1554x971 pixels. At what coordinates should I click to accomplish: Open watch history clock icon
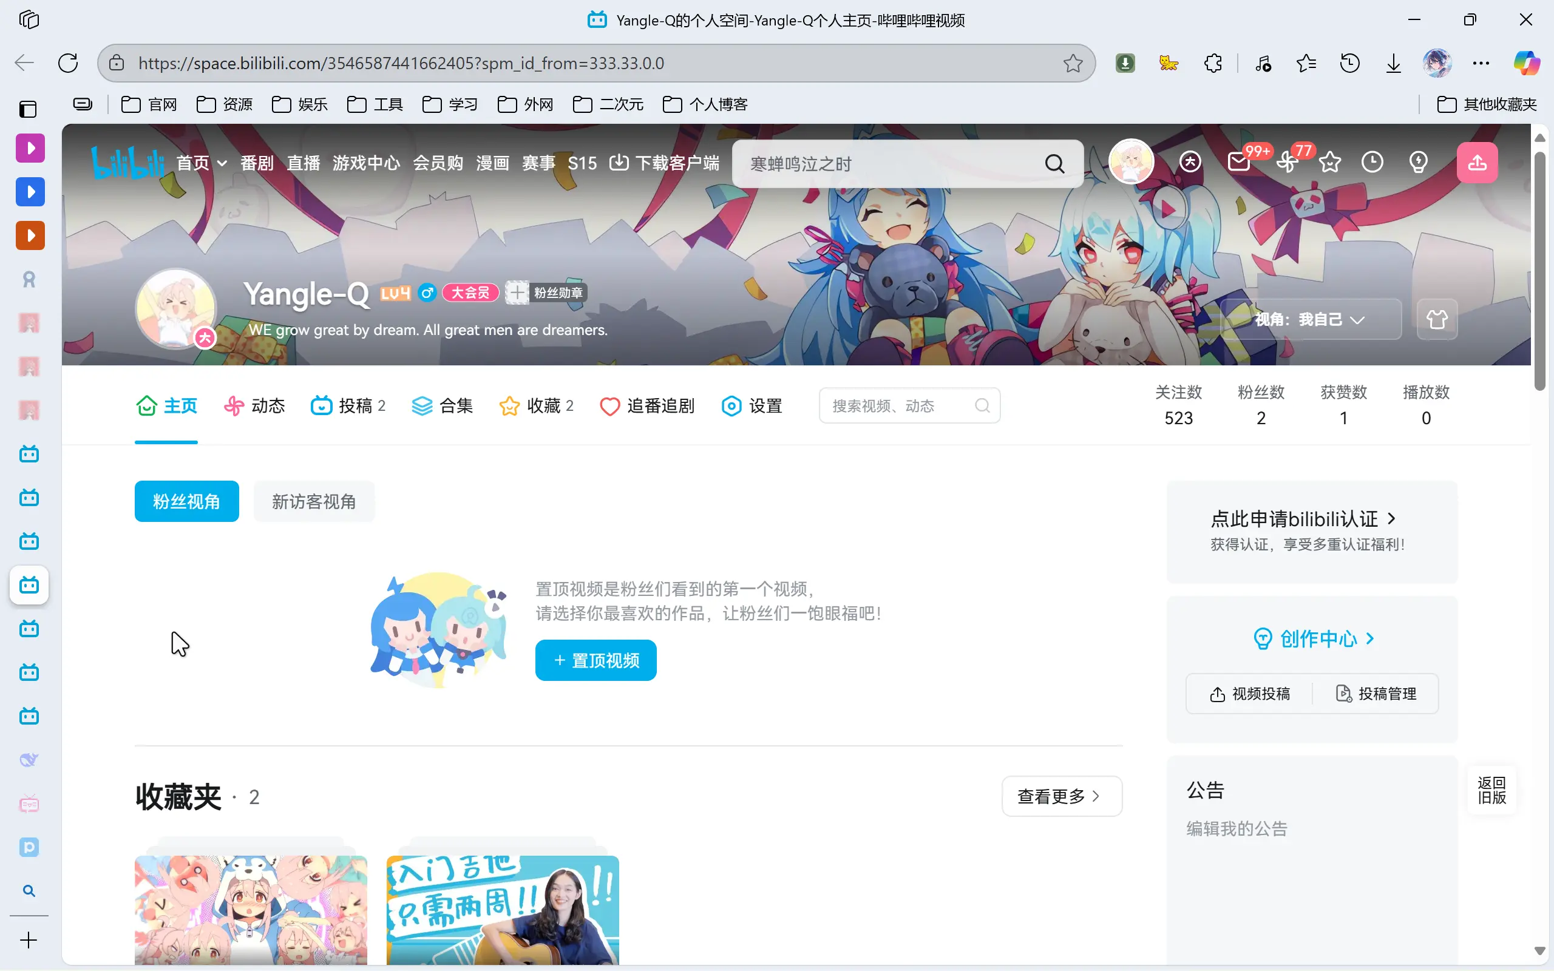click(x=1372, y=163)
